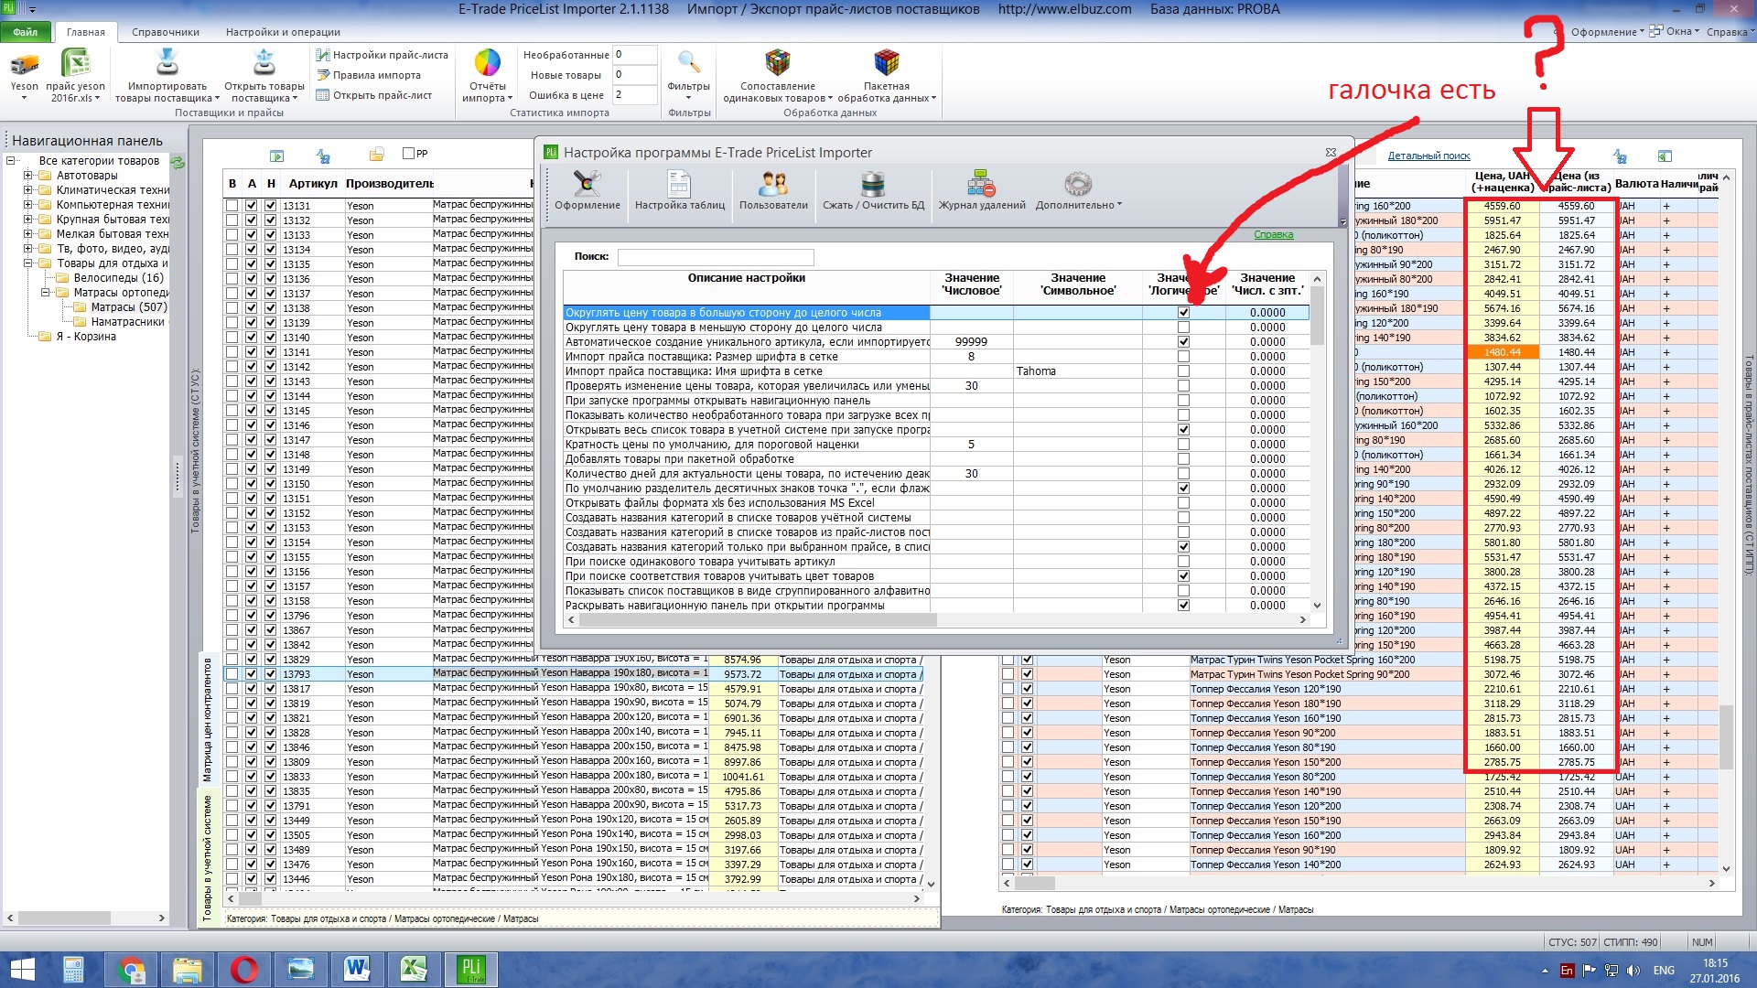Open File Explorer from the taskbar

click(187, 970)
